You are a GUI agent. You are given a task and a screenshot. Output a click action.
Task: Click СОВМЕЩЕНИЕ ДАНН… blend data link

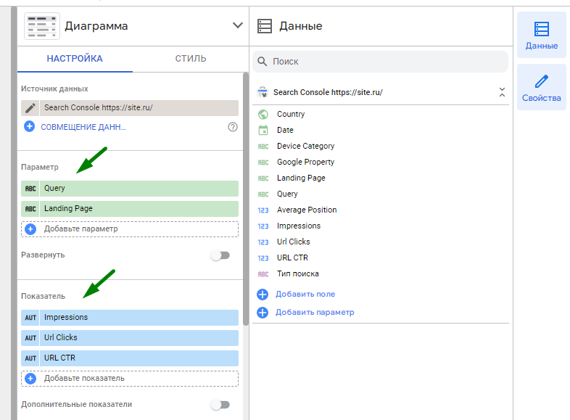point(83,127)
